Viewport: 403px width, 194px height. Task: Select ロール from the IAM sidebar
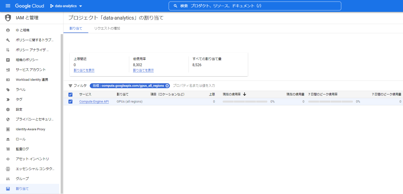point(21,139)
